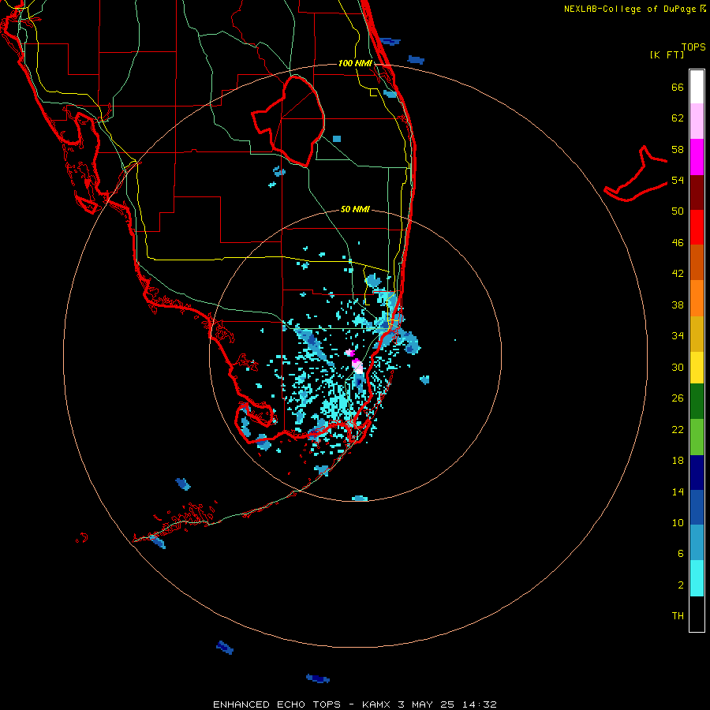Click the TH legend label
The width and height of the screenshot is (710, 710).
click(678, 616)
